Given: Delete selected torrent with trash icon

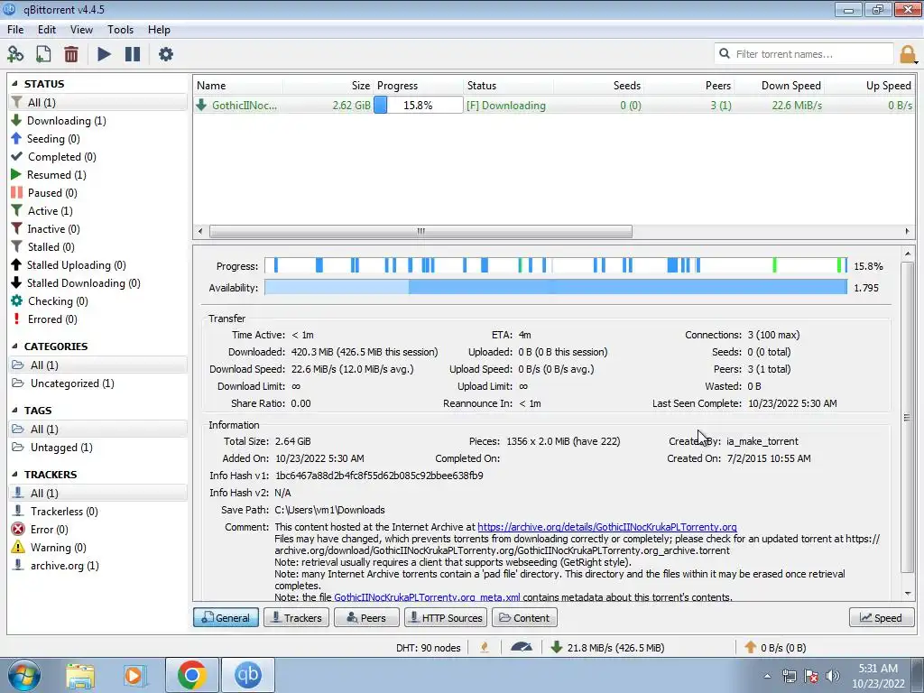Looking at the screenshot, I should [x=71, y=54].
